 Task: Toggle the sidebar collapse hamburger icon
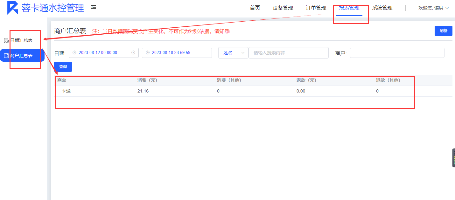coord(94,7)
